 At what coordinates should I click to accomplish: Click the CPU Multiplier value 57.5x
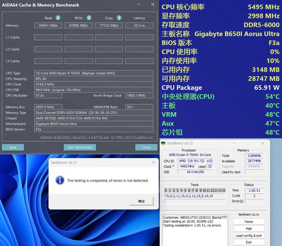click(x=48, y=96)
